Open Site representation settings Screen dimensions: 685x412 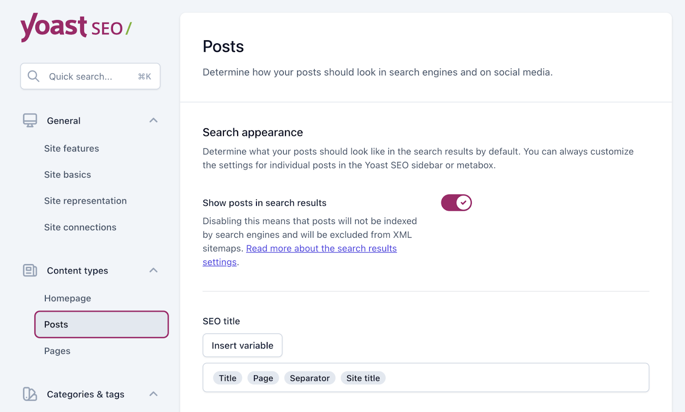tap(85, 201)
